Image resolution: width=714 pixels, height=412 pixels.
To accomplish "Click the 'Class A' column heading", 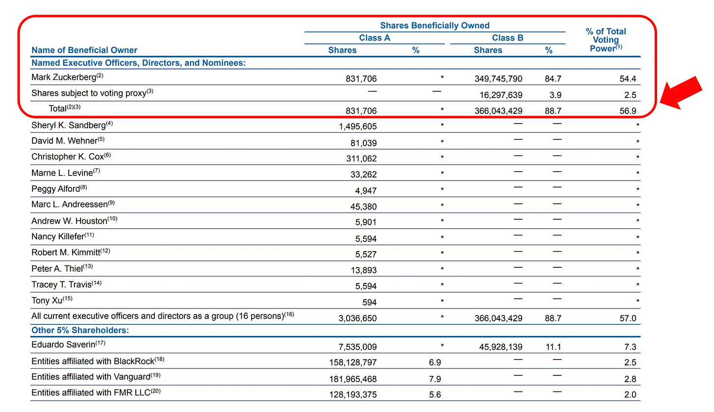I will pos(374,38).
